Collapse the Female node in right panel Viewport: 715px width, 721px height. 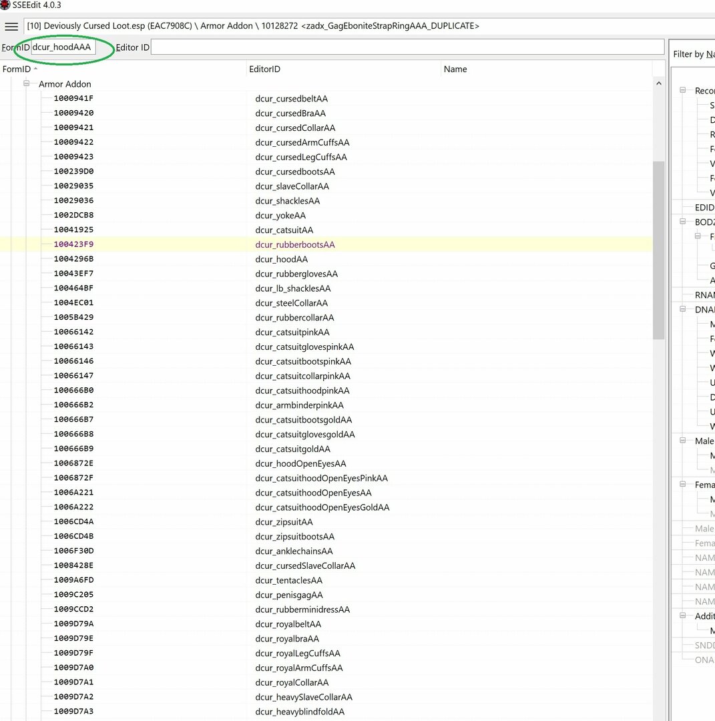point(683,484)
